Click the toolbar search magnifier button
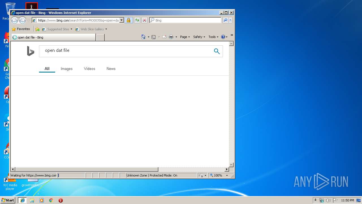Image resolution: width=362 pixels, height=204 pixels. tap(225, 20)
